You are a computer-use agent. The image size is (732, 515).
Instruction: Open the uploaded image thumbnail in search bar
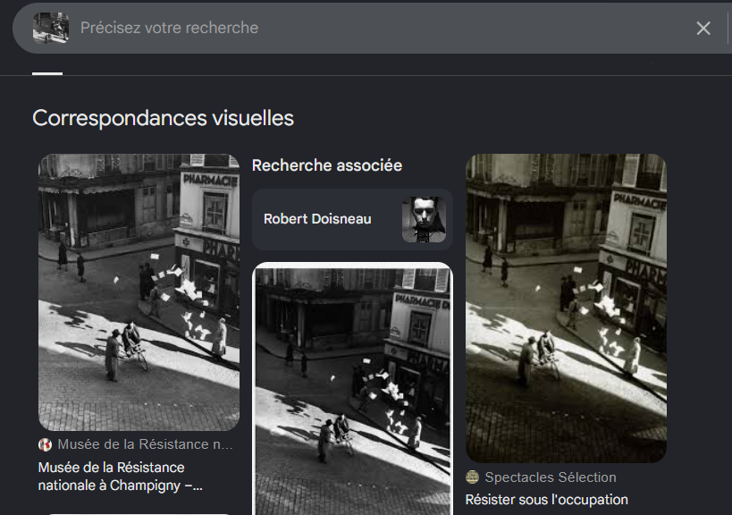[x=51, y=28]
